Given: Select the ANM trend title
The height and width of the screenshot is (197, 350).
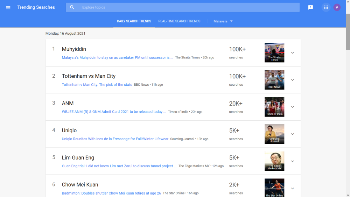Looking at the screenshot, I should [68, 103].
